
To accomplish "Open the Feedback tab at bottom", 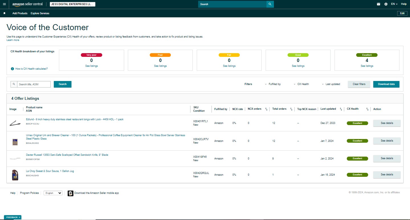I will 12,217.
